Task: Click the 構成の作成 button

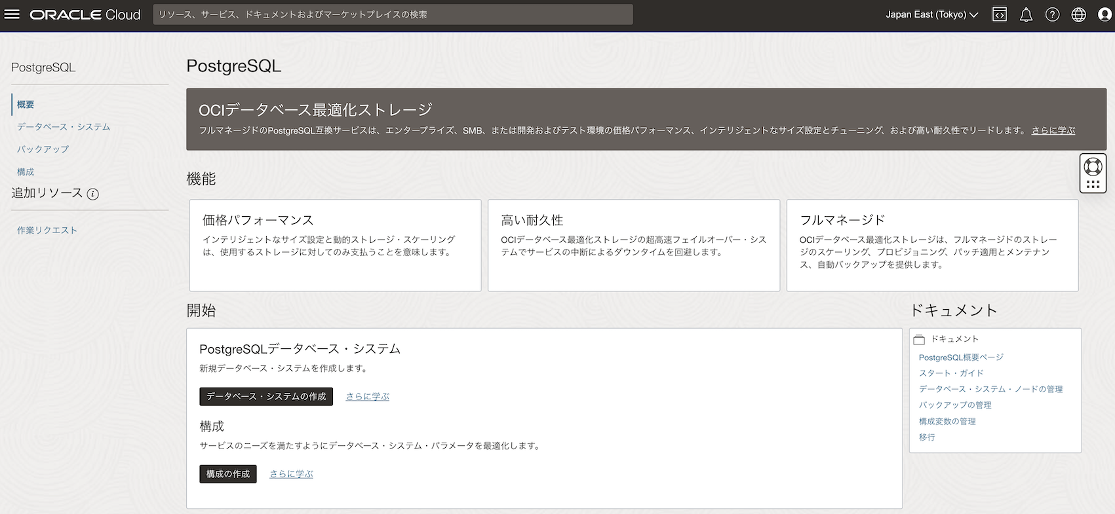Action: click(x=228, y=474)
